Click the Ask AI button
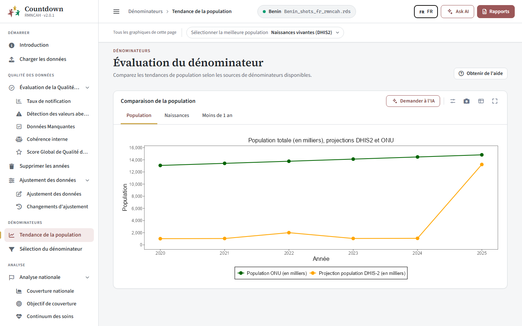Screen dimensions: 522x326 (457, 12)
